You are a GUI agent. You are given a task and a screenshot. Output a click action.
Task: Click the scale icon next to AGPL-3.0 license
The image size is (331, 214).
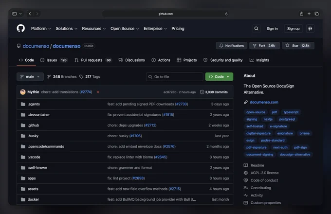tap(246, 173)
